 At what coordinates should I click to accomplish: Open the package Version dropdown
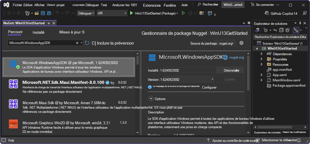pyautogui.click(x=212, y=79)
